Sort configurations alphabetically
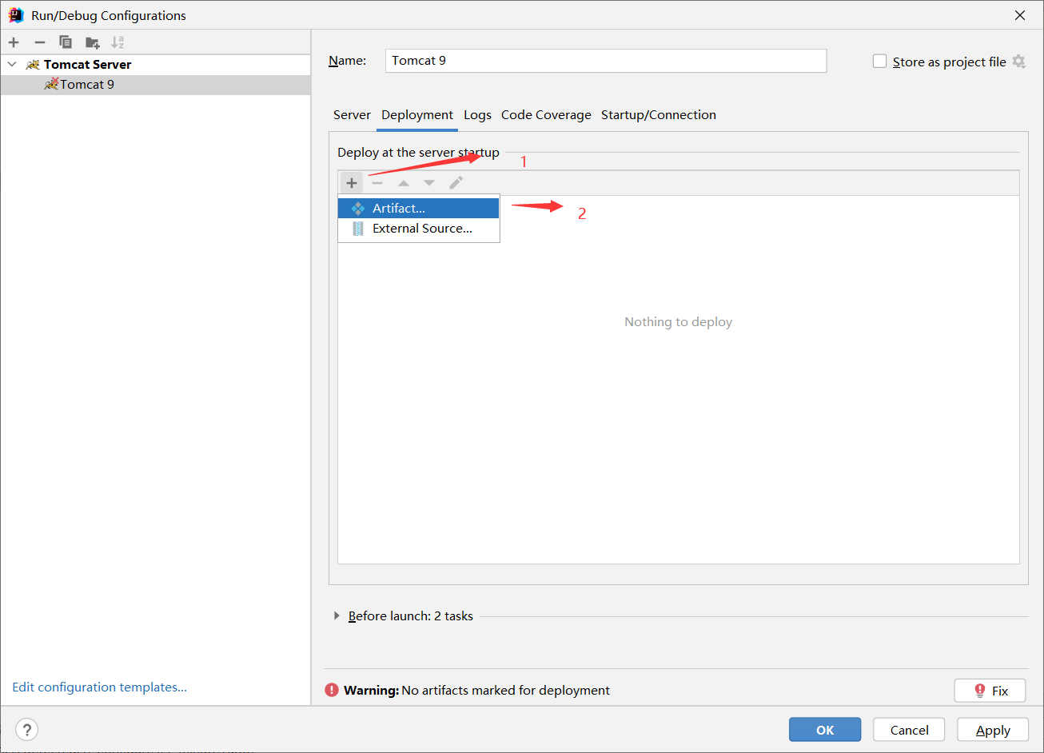The height and width of the screenshot is (753, 1044). pyautogui.click(x=118, y=42)
